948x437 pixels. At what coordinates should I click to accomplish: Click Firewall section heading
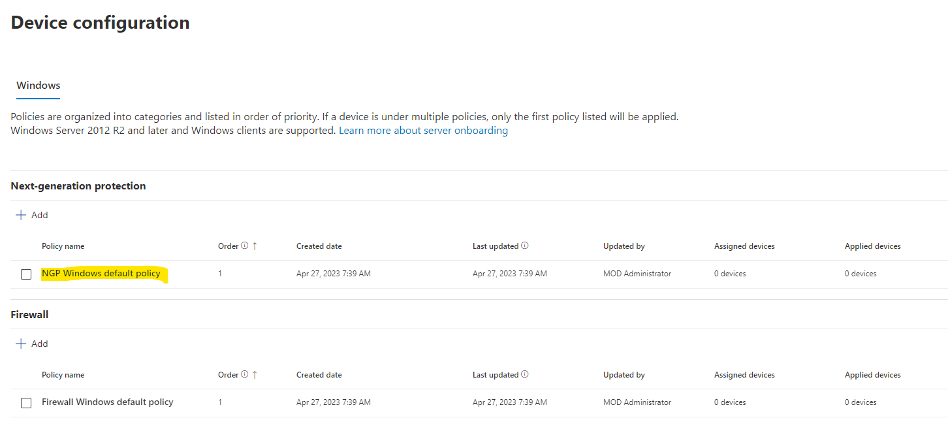[x=30, y=315]
